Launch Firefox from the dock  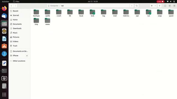4,9
